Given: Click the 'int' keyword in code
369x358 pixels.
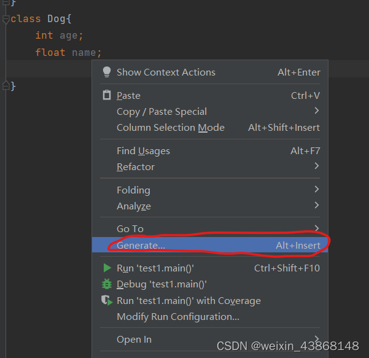Looking at the screenshot, I should pyautogui.click(x=44, y=35).
